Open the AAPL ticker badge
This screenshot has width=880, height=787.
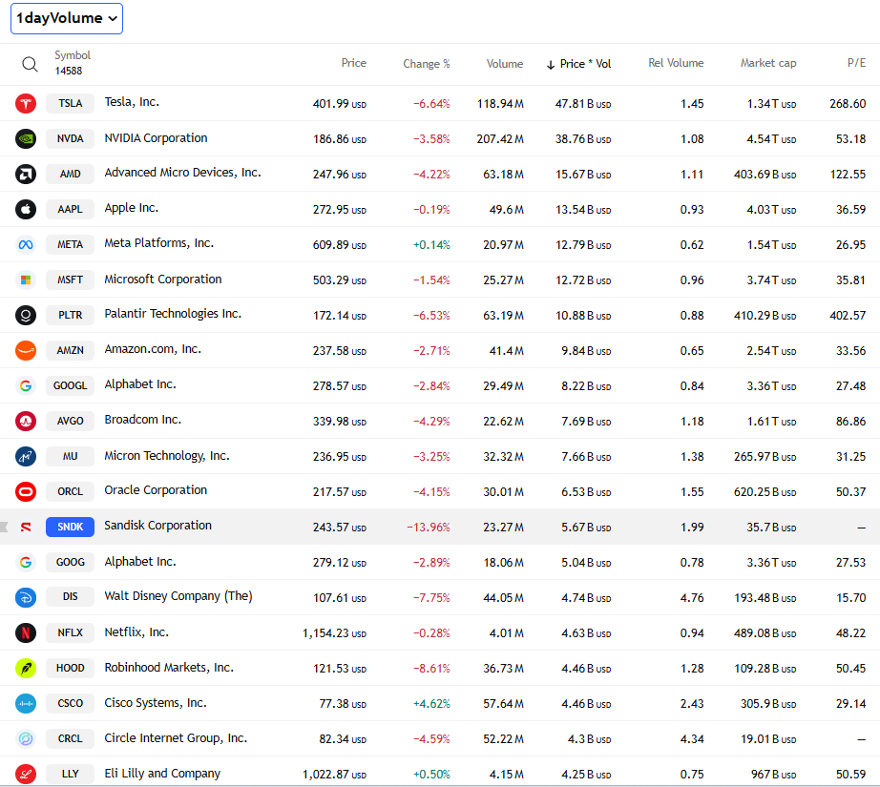pyautogui.click(x=71, y=209)
